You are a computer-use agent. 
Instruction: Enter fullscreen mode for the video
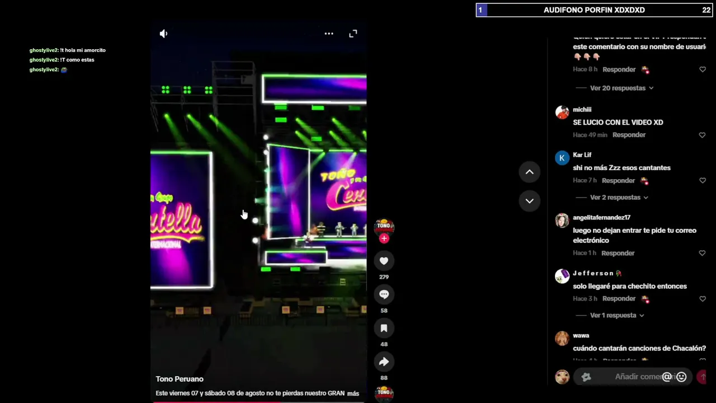353,34
